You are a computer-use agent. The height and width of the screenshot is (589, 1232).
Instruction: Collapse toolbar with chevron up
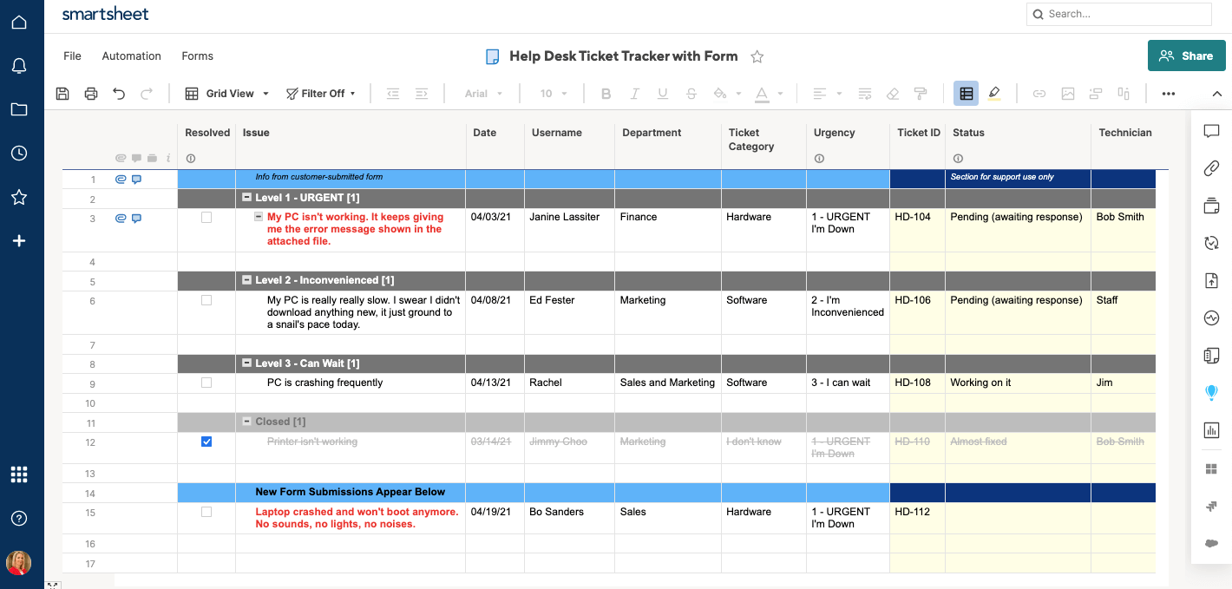coord(1216,94)
